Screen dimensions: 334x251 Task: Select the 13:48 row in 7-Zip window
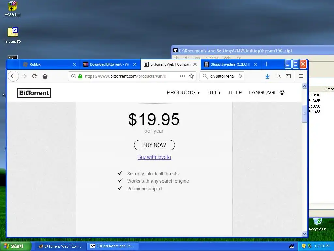(321, 95)
